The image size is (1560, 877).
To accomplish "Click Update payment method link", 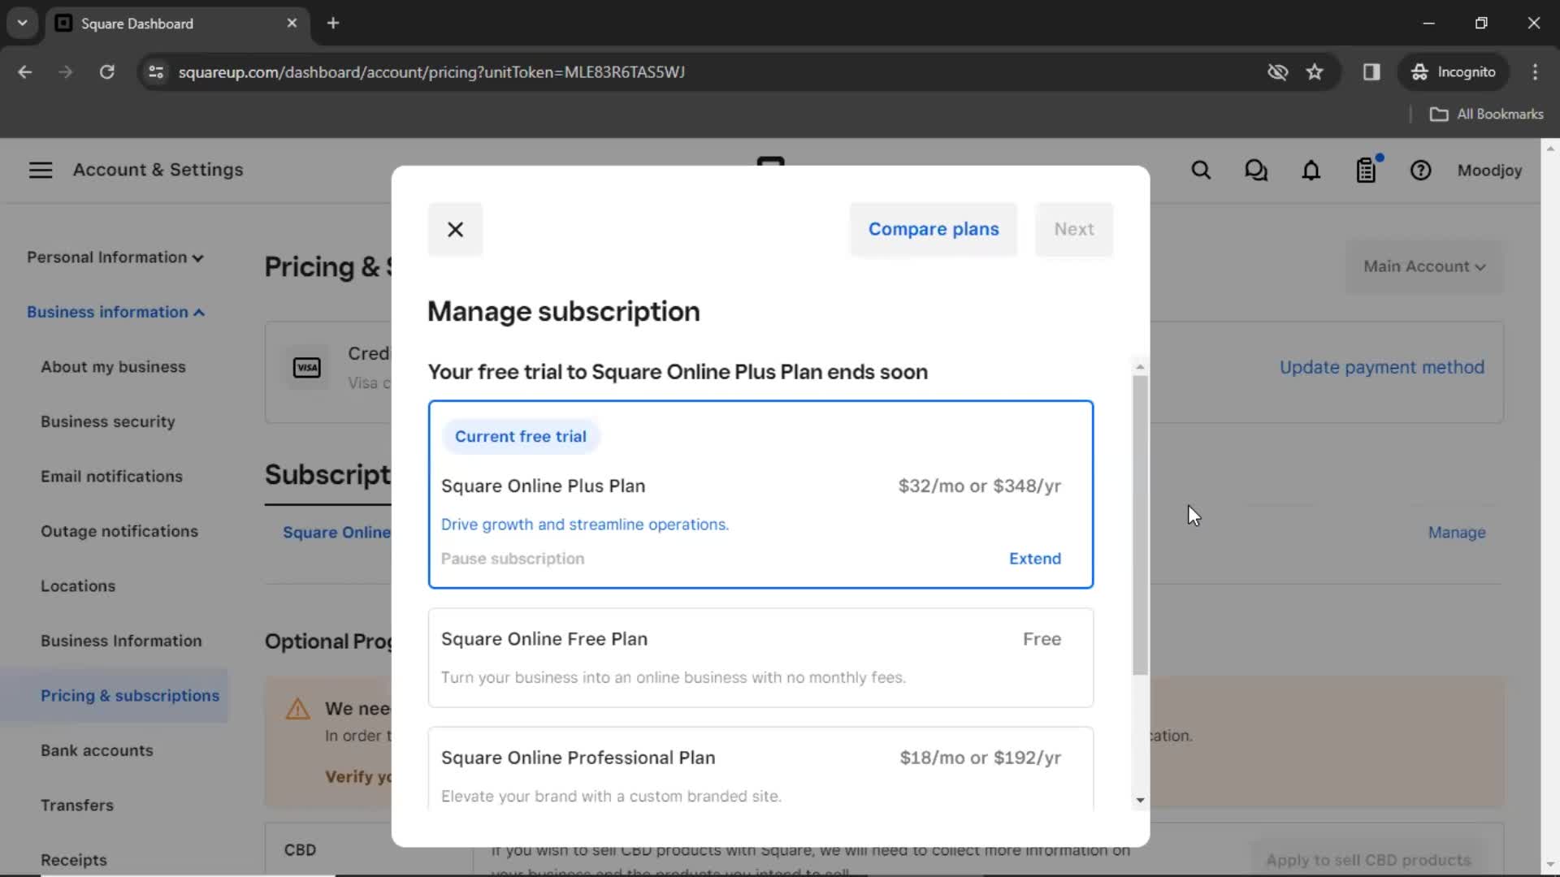I will pyautogui.click(x=1382, y=367).
